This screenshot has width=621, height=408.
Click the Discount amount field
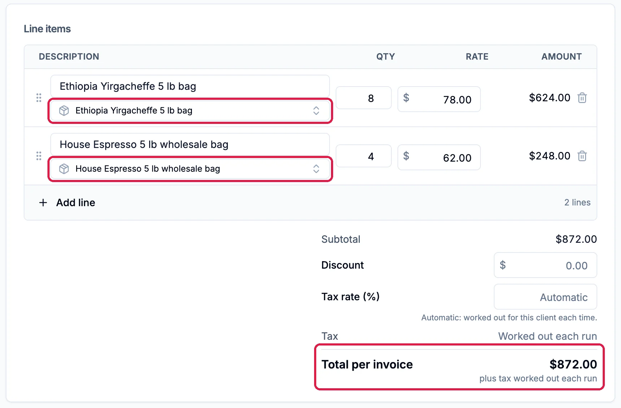546,265
